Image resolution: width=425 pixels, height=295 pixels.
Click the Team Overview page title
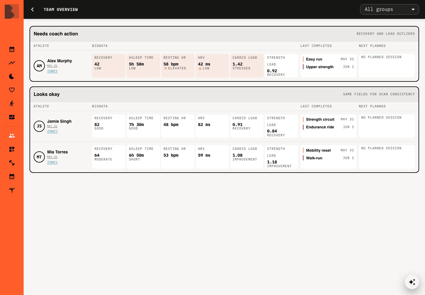(x=61, y=9)
